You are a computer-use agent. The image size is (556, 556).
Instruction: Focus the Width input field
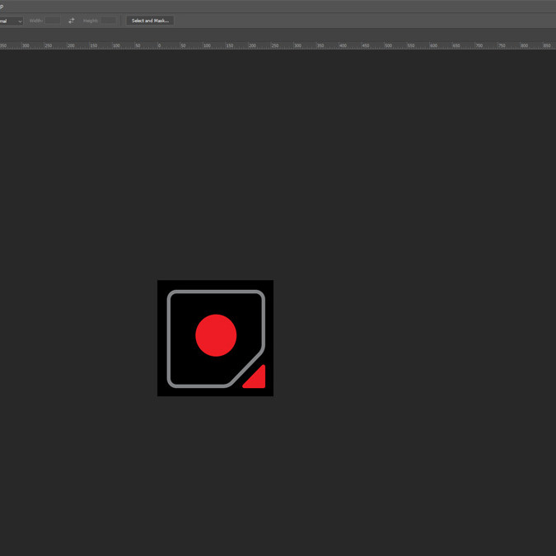(53, 21)
